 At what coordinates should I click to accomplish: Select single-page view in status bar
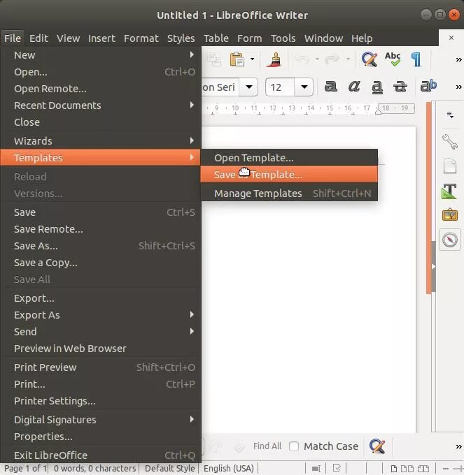[393, 468]
